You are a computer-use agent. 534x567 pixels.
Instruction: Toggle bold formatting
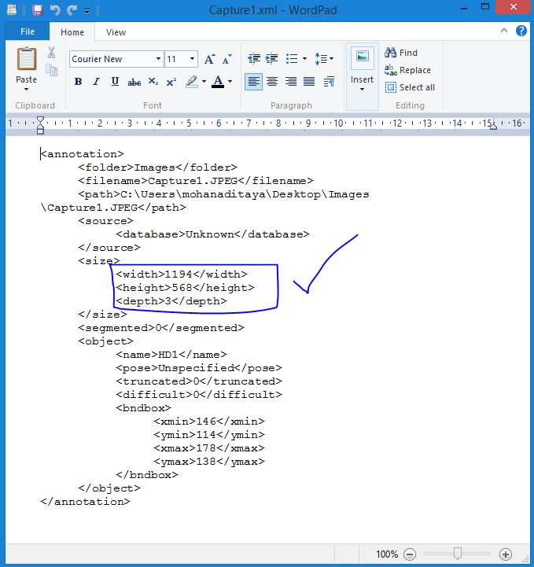pos(78,82)
